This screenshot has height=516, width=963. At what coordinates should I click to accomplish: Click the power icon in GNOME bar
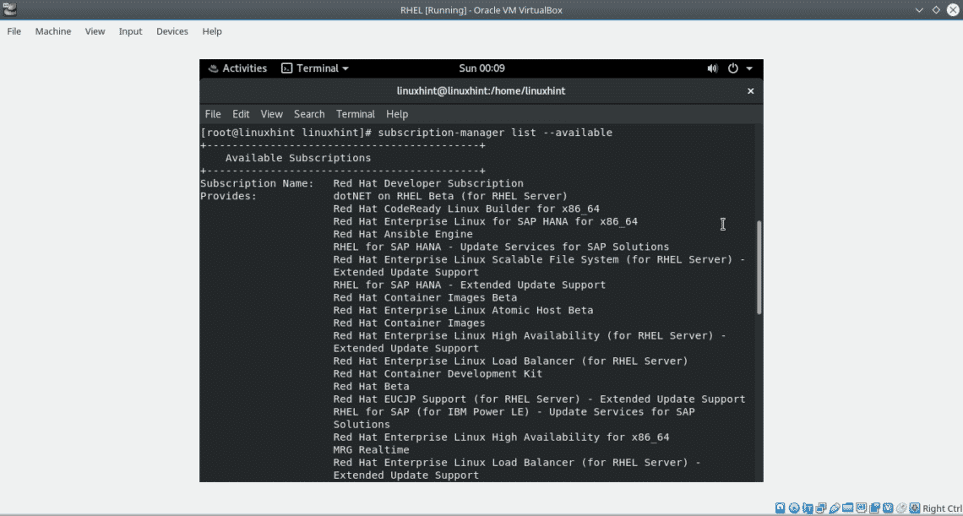tap(732, 68)
